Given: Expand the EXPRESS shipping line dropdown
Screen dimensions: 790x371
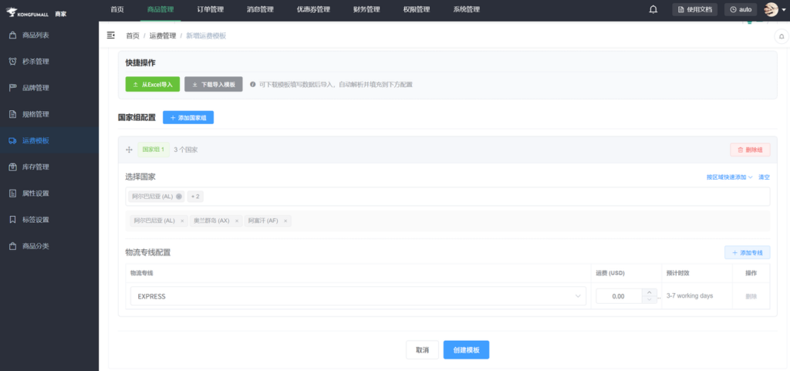Looking at the screenshot, I should 579,296.
